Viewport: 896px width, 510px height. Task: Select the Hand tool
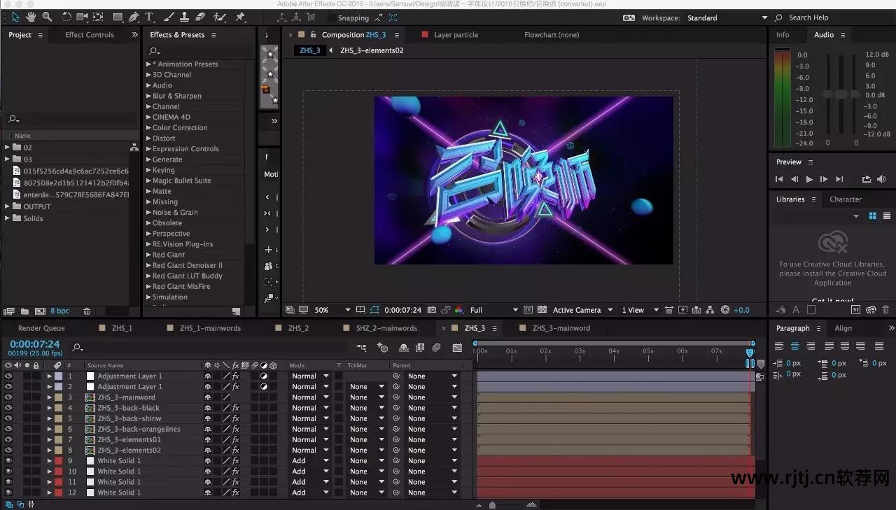coord(31,17)
